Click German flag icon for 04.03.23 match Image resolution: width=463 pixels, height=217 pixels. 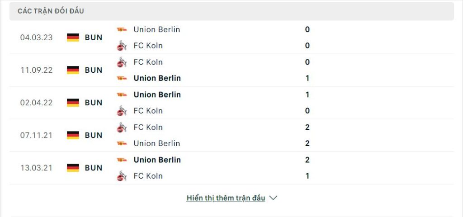pyautogui.click(x=73, y=38)
